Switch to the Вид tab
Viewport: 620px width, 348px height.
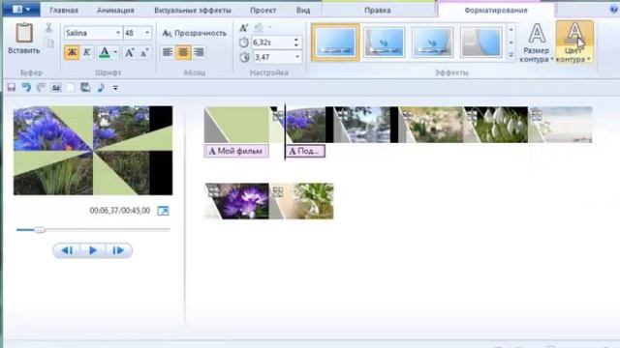tap(303, 10)
